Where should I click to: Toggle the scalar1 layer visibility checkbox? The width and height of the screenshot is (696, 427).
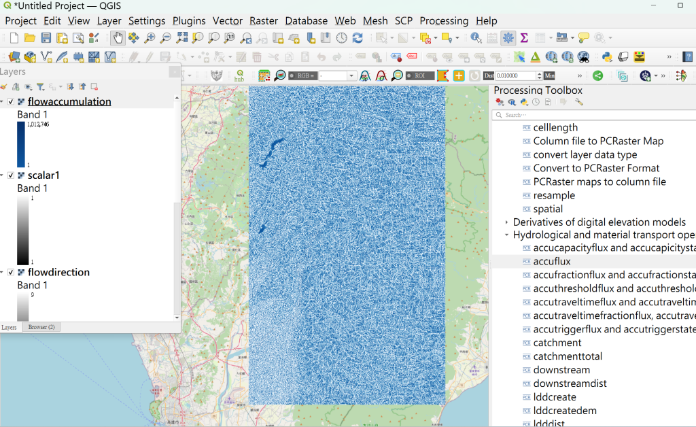11,175
